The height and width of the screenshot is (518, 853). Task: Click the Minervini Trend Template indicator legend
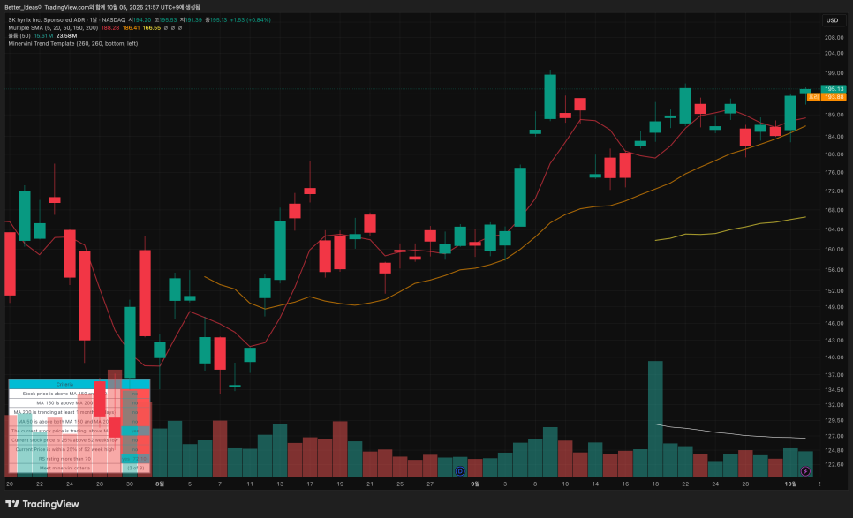(x=73, y=43)
